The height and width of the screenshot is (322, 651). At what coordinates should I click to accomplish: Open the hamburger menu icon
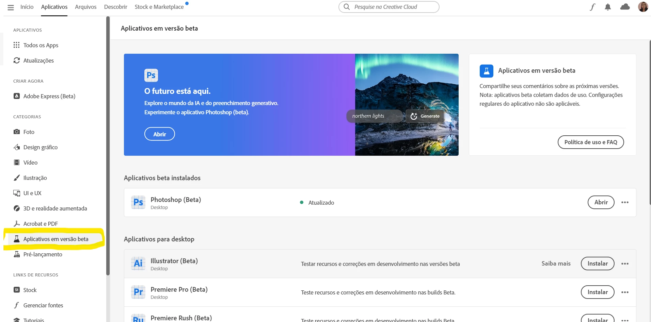point(11,7)
